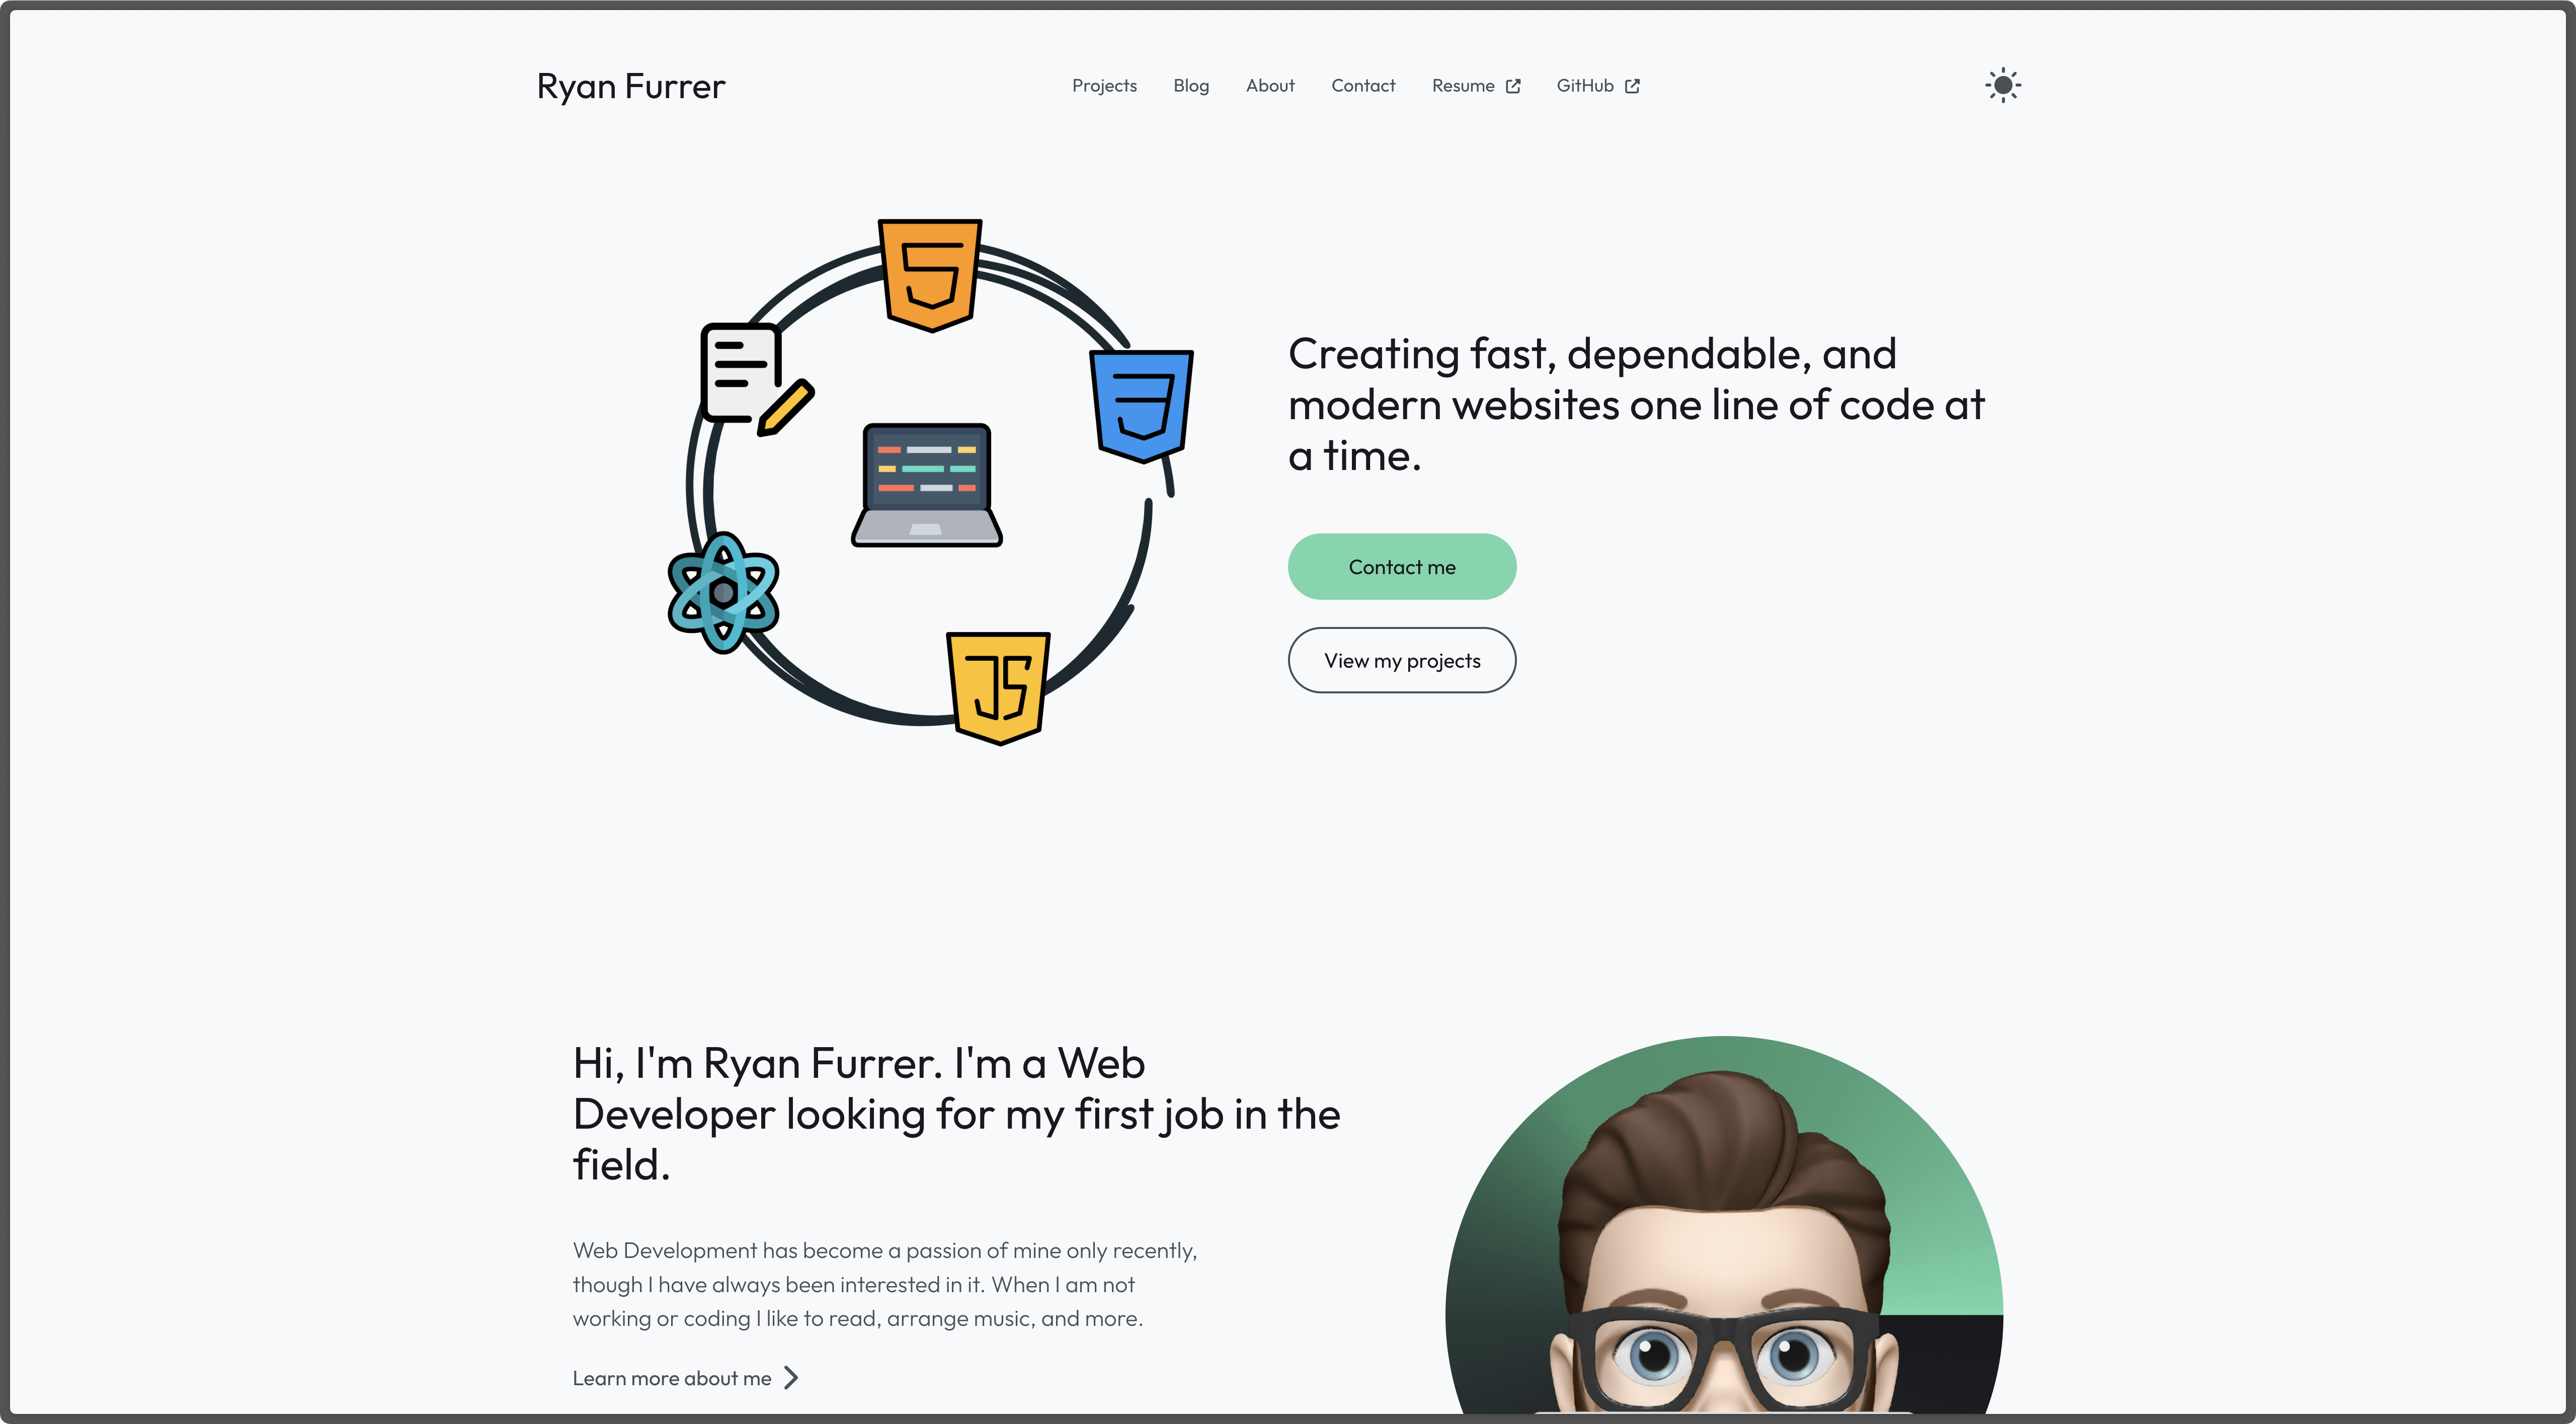Image resolution: width=2576 pixels, height=1424 pixels.
Task: Click the external link icon beside GitHub
Action: tap(1632, 86)
